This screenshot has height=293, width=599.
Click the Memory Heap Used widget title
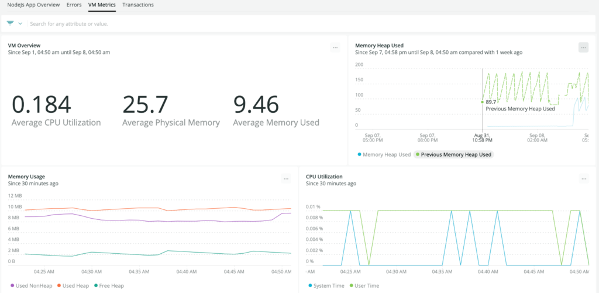click(x=379, y=46)
